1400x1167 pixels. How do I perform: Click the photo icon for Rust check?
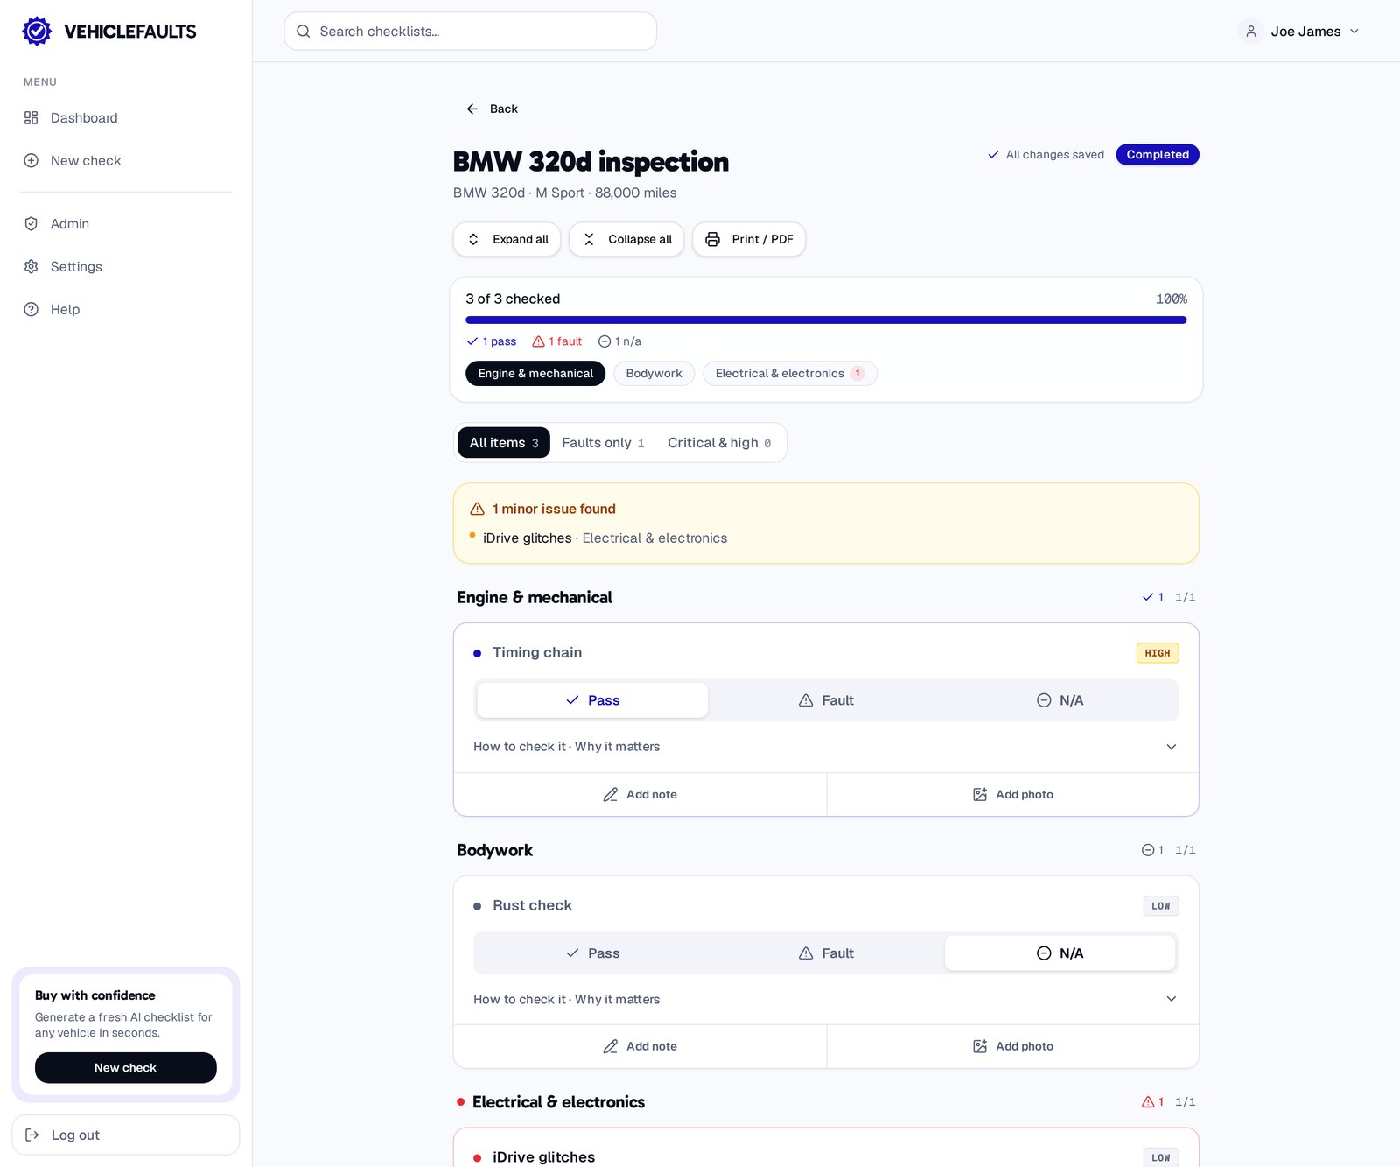click(980, 1047)
